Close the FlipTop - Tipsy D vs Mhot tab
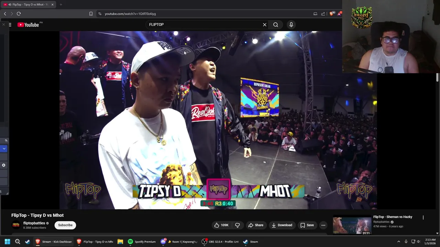The image size is (440, 247). click(52, 4)
